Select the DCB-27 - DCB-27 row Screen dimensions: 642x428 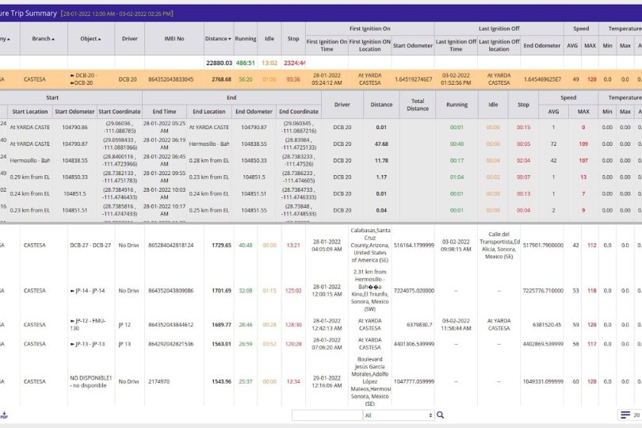click(91, 246)
